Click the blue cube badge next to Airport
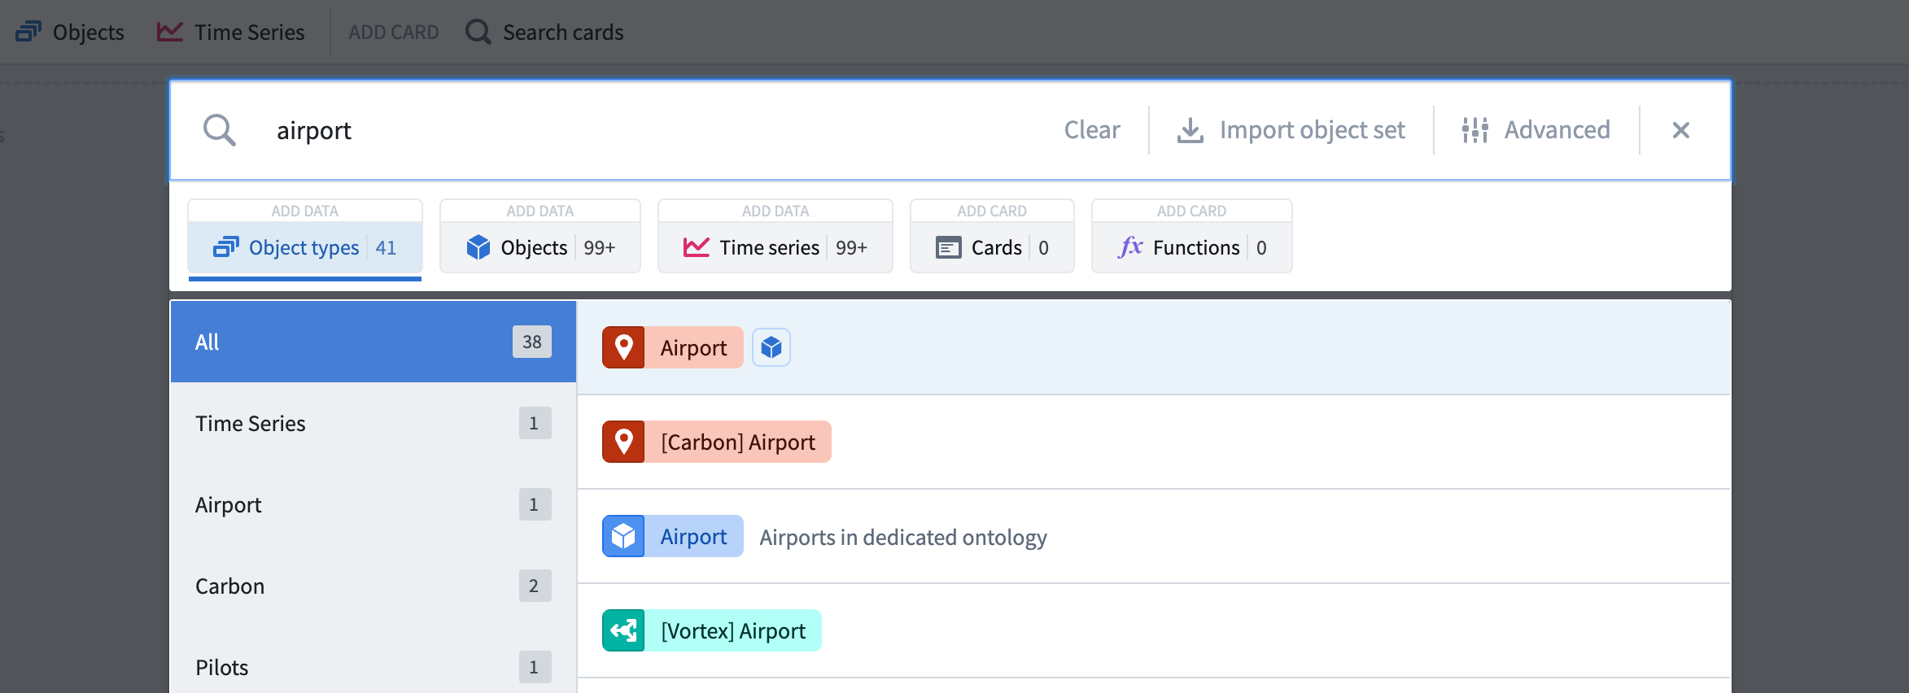The width and height of the screenshot is (1909, 693). [771, 347]
